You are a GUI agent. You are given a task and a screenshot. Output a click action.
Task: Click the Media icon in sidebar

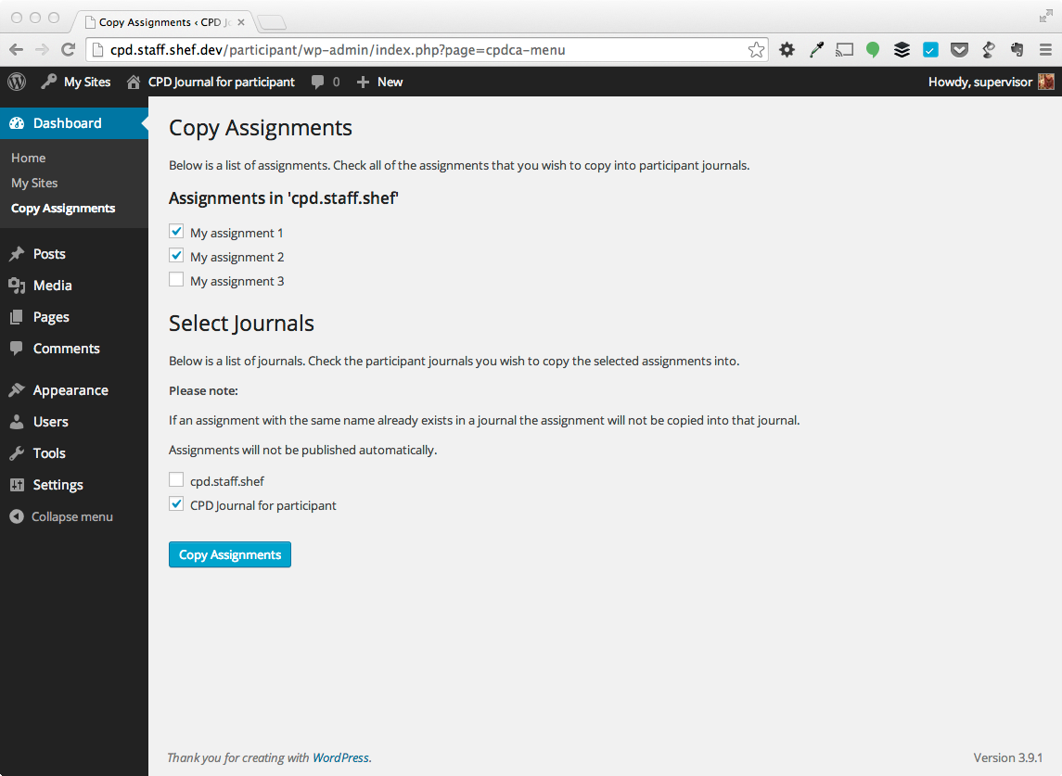(17, 286)
